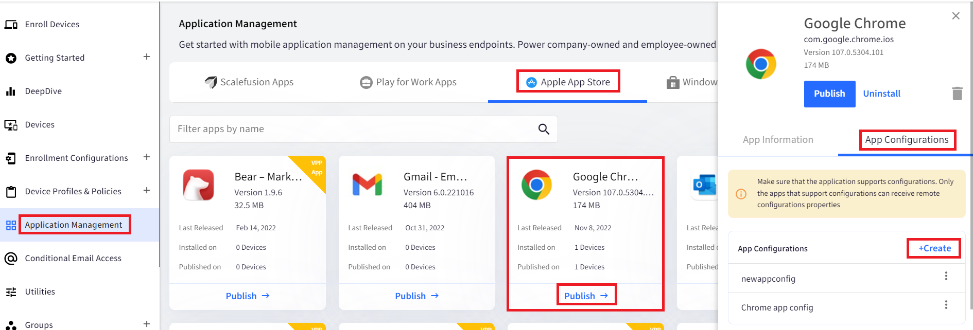Open the App Information tab
The width and height of the screenshot is (973, 330).
tap(778, 140)
